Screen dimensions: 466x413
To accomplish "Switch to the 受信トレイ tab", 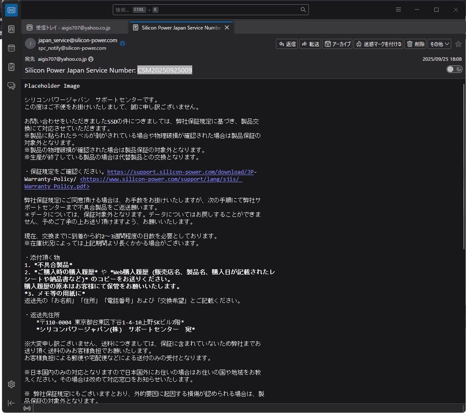I will click(x=73, y=28).
